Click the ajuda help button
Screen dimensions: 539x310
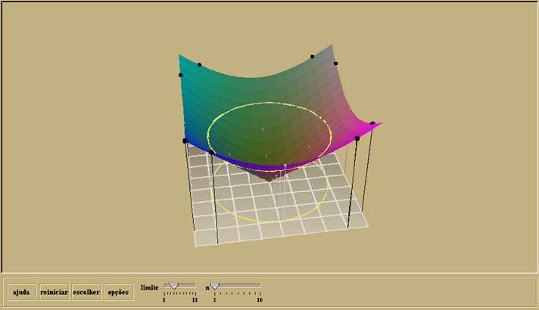(21, 292)
